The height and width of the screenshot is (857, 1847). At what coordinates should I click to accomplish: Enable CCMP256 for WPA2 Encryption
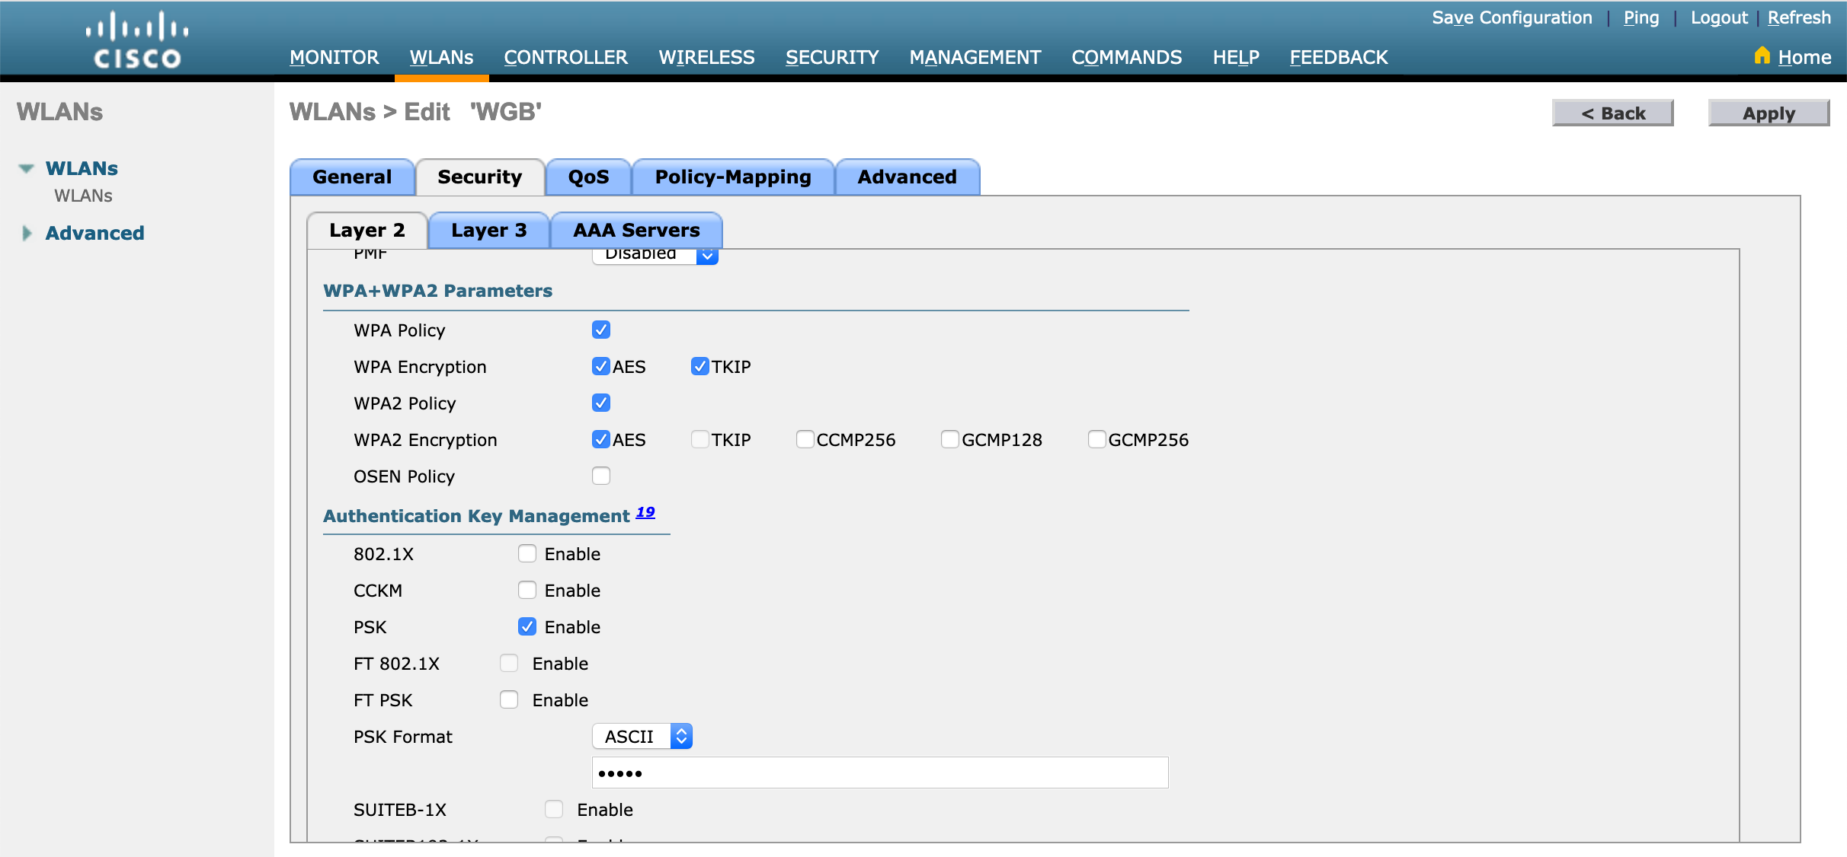coord(805,439)
